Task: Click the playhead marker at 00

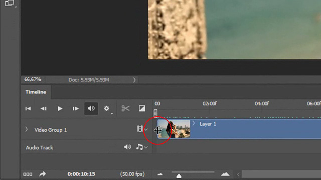Action: pyautogui.click(x=155, y=113)
